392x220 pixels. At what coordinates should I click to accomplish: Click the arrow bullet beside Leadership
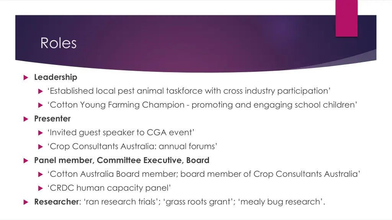[26, 78]
